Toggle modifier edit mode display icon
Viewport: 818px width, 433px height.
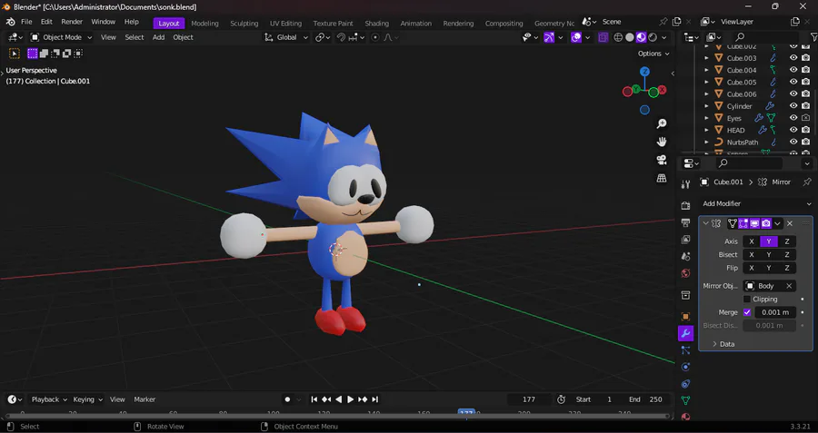pyautogui.click(x=743, y=223)
